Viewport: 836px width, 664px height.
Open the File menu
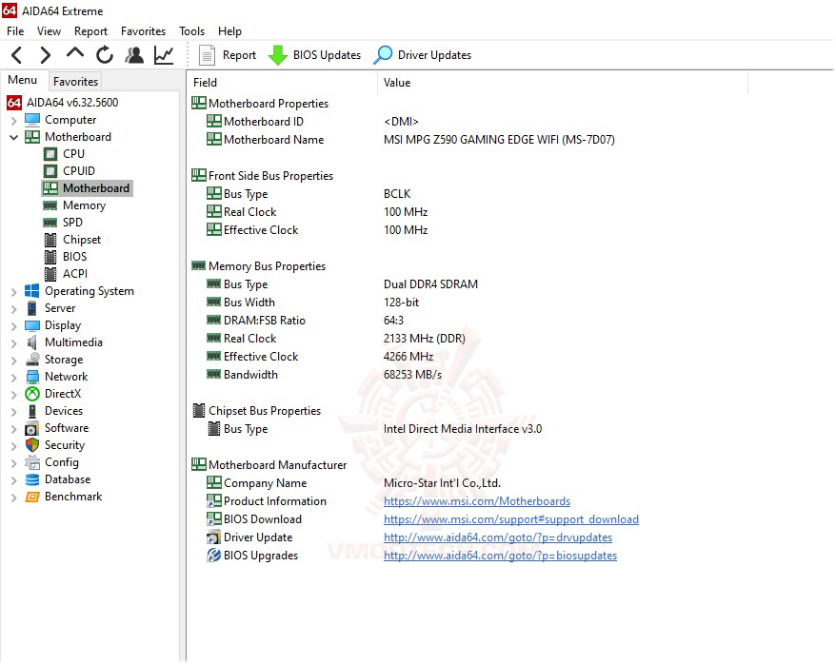point(15,31)
